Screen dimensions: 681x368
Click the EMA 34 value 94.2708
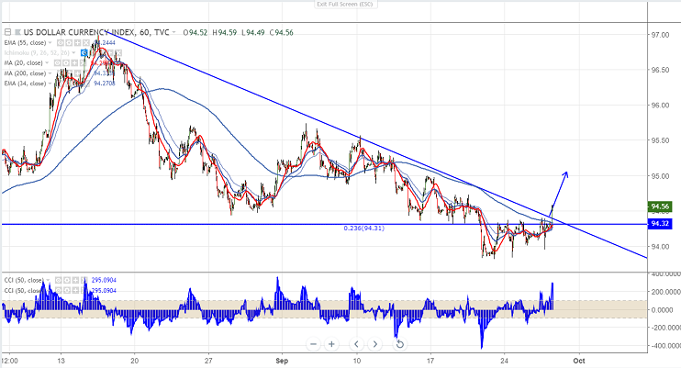[x=105, y=84]
